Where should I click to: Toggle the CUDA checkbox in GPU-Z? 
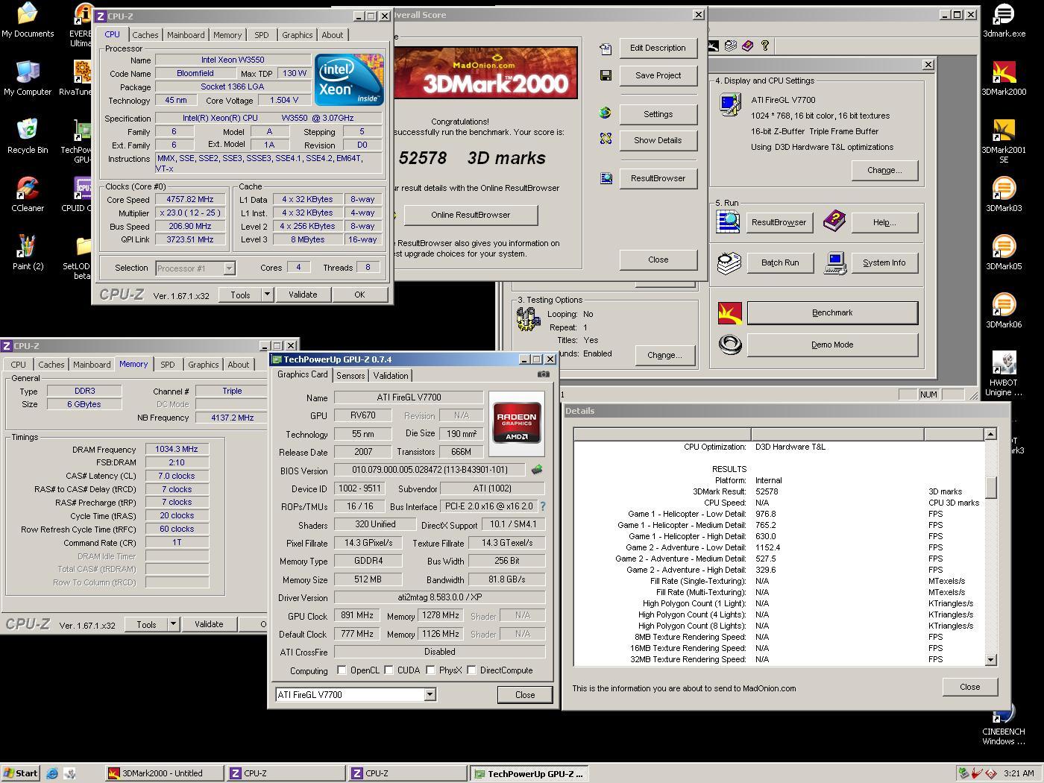click(389, 670)
